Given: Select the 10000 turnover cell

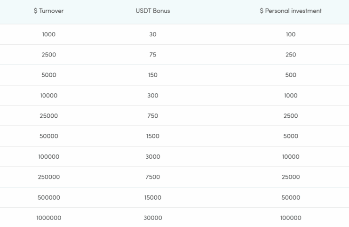Looking at the screenshot, I should [49, 95].
